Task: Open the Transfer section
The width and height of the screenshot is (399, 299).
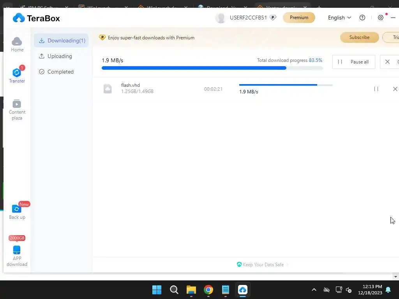Action: coord(17,75)
